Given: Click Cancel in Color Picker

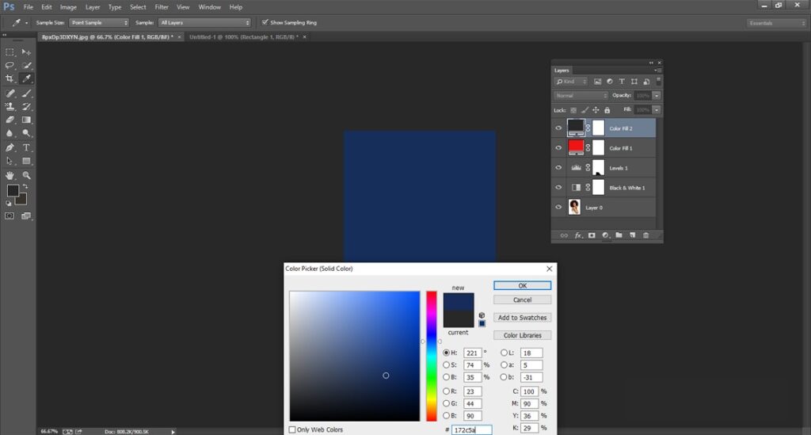Looking at the screenshot, I should pyautogui.click(x=523, y=300).
